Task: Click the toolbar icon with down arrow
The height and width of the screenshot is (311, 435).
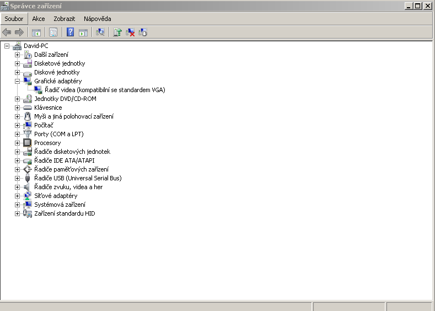Action: 143,32
